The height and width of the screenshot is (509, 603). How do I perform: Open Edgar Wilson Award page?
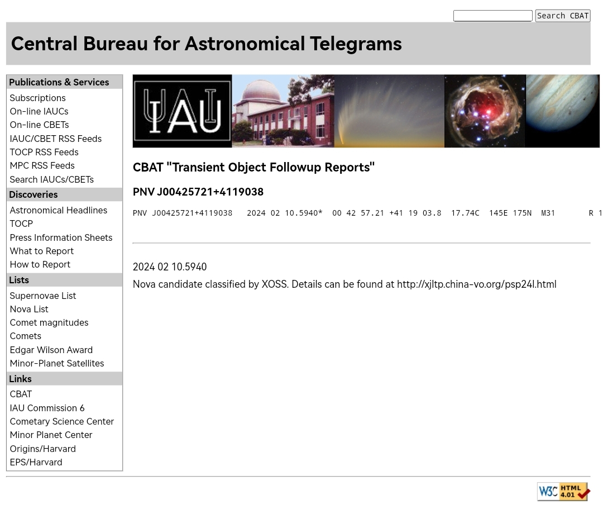point(51,350)
